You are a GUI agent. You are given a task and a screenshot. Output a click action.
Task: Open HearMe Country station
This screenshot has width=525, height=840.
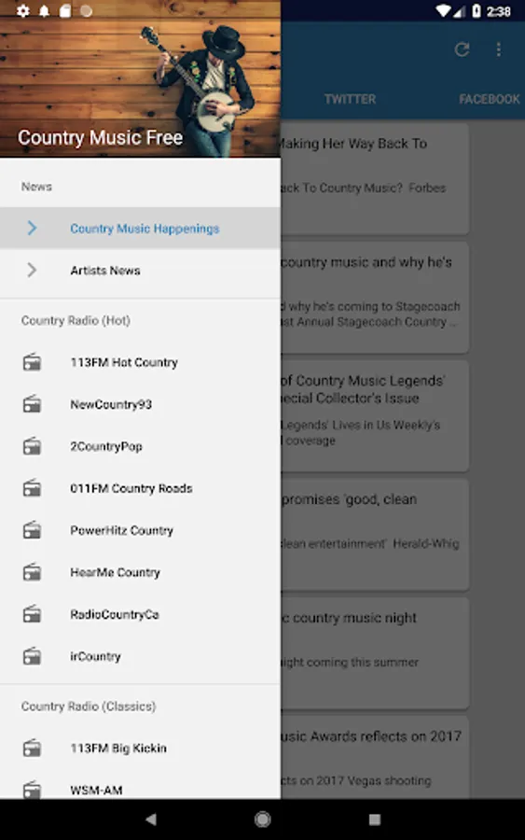(140, 572)
